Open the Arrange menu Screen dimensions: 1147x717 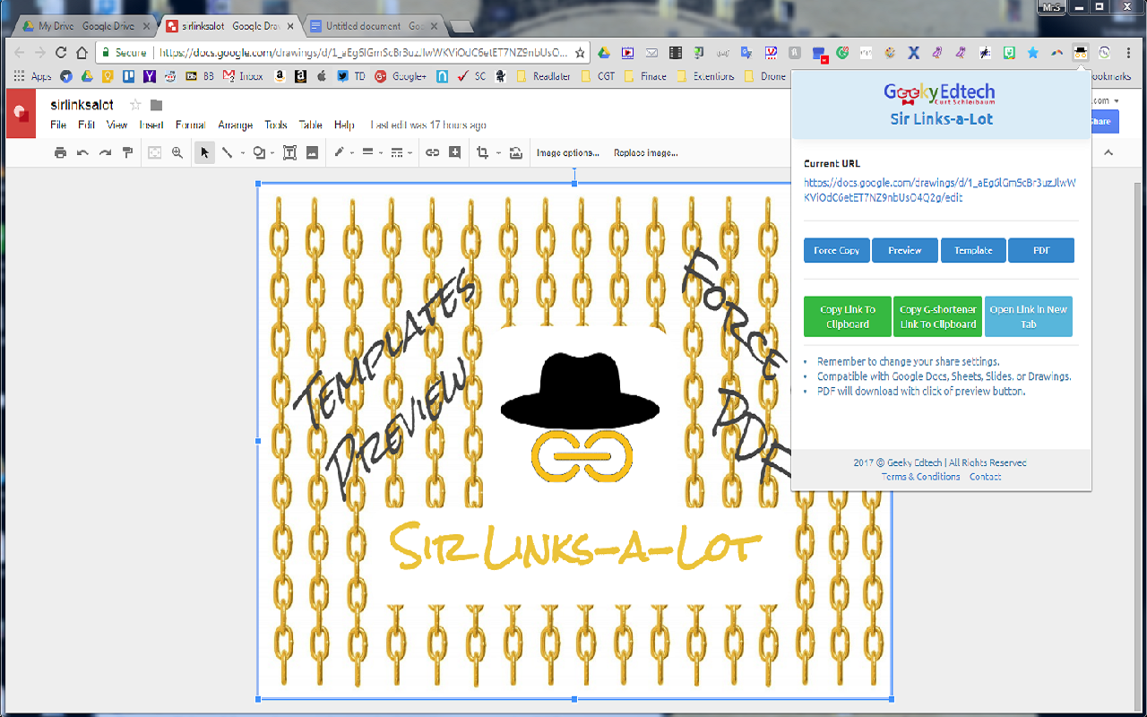pyautogui.click(x=235, y=125)
